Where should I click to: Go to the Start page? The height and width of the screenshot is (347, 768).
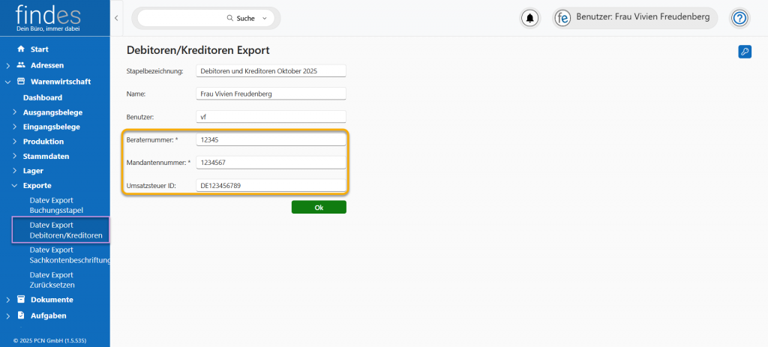pyautogui.click(x=39, y=49)
